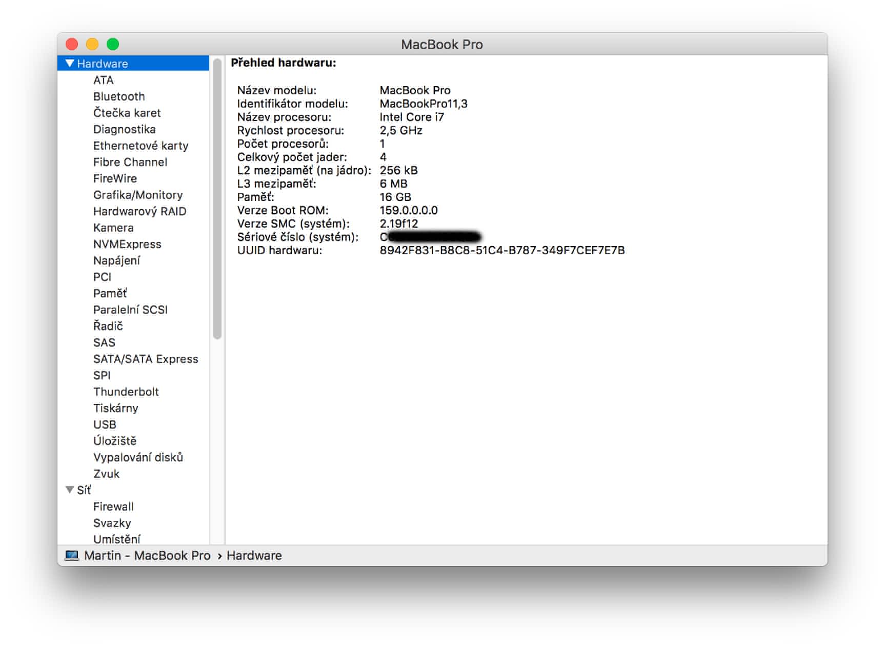Click the MacBook Pro window title
The height and width of the screenshot is (648, 885).
442,45
